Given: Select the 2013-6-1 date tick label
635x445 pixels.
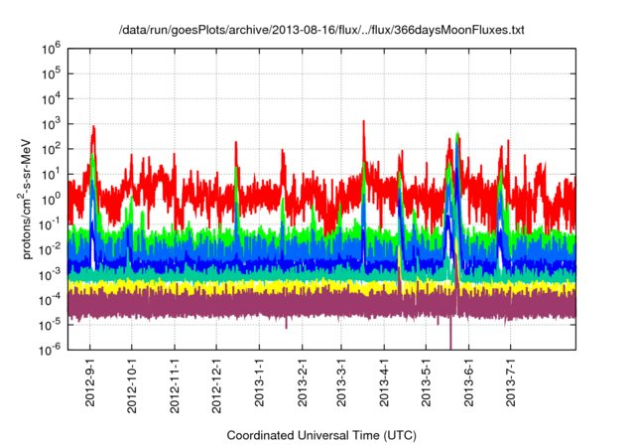Looking at the screenshot, I should point(468,382).
